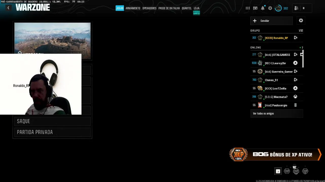The width and height of the screenshot is (325, 182).
Task: Open the LOJA tab
Action: (x=197, y=8)
